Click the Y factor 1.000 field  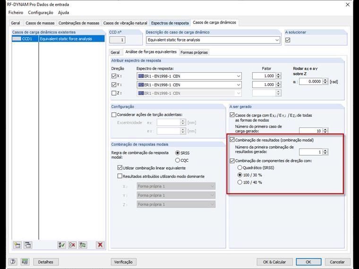(x=264, y=84)
